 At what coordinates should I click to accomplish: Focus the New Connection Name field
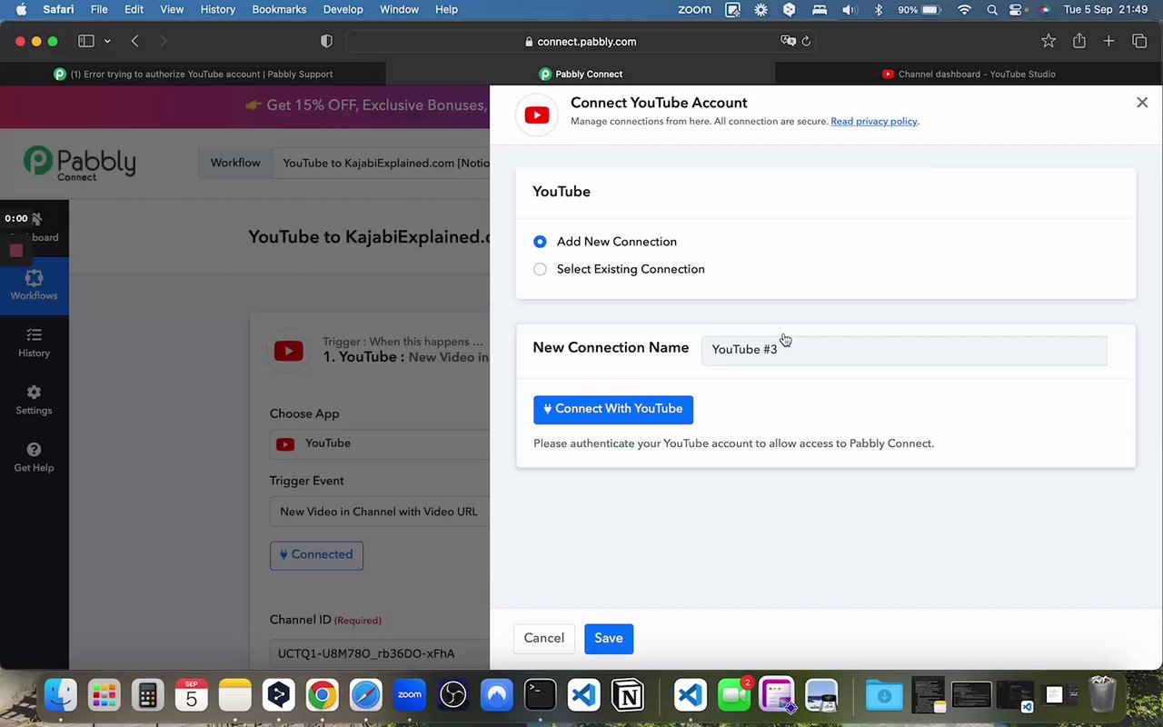[x=904, y=350]
